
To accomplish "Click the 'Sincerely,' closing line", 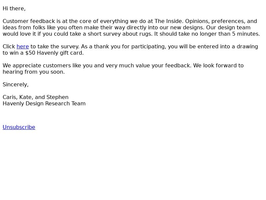I will [16, 85].
